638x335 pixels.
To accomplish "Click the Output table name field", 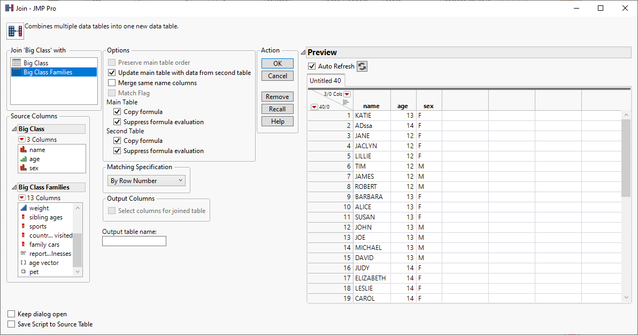I will coord(134,241).
